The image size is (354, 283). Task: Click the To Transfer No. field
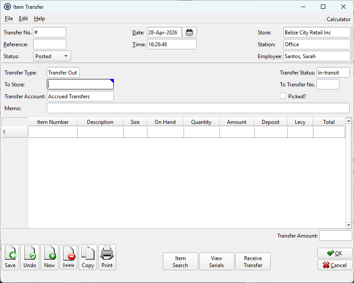coord(328,84)
